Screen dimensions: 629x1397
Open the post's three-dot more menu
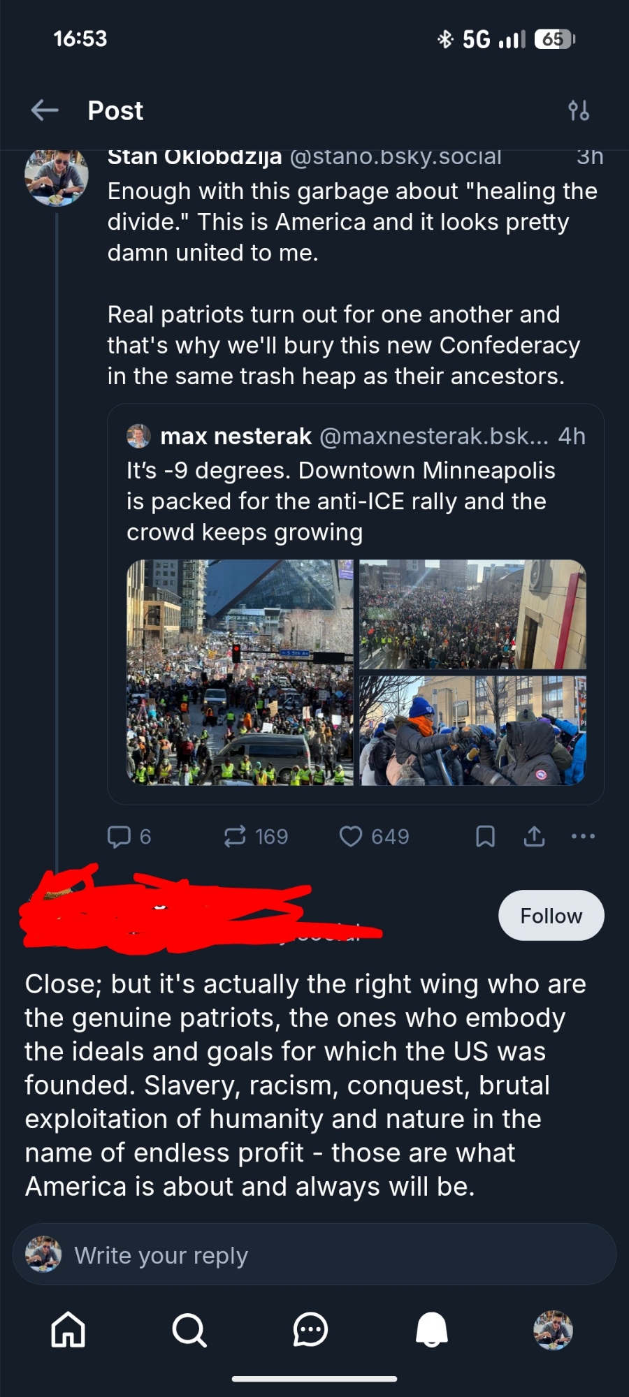pyautogui.click(x=583, y=836)
